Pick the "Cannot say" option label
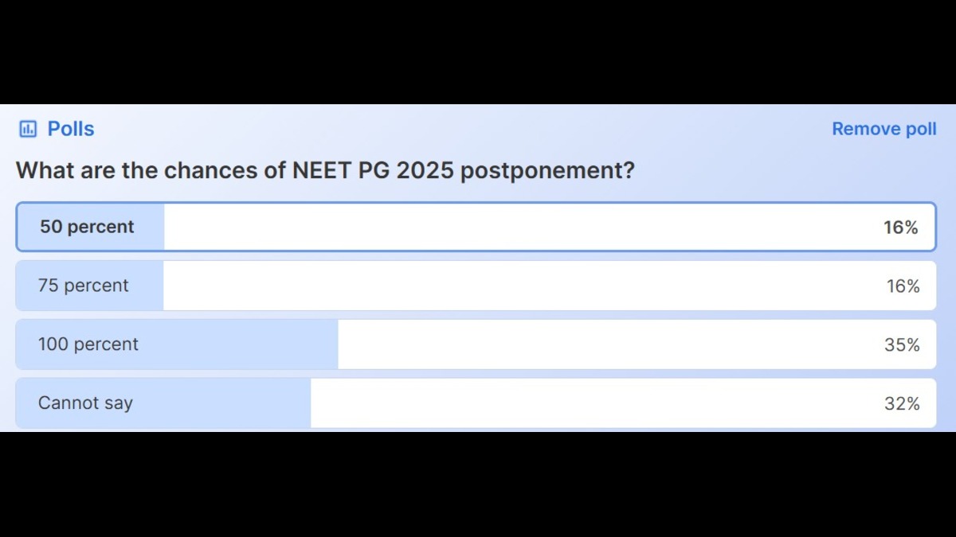This screenshot has height=537, width=956. pos(85,403)
